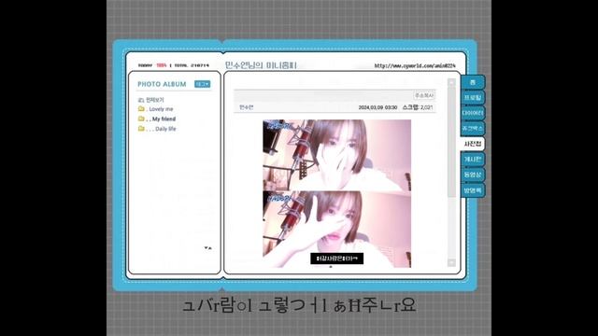Screen dimensions: 598x336
Task: Click the minihompy title 민수언님의 미니홈피
Action: tap(261, 65)
